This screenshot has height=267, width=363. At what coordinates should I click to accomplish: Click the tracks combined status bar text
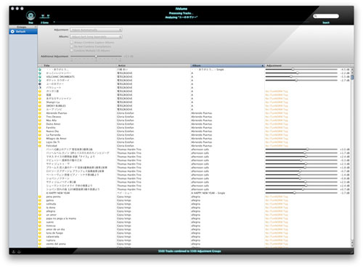(189, 251)
